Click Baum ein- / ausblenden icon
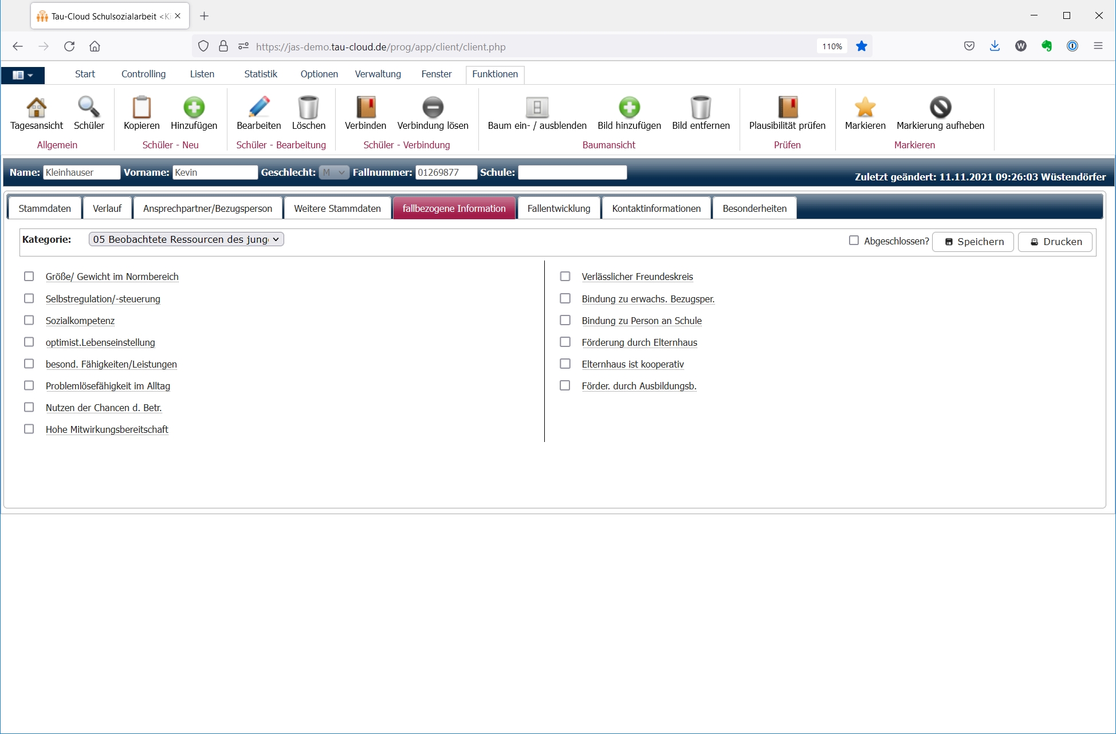1116x734 pixels. pyautogui.click(x=537, y=108)
